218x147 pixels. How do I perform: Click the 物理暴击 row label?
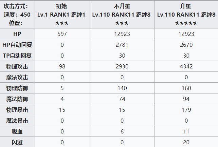(x=17, y=110)
